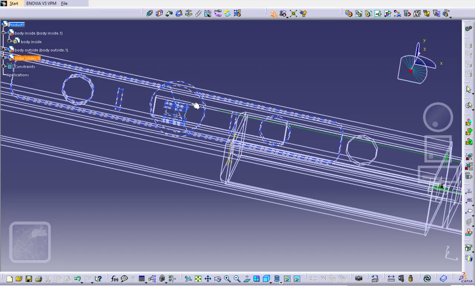Click the Selective Load icon

[426, 14]
